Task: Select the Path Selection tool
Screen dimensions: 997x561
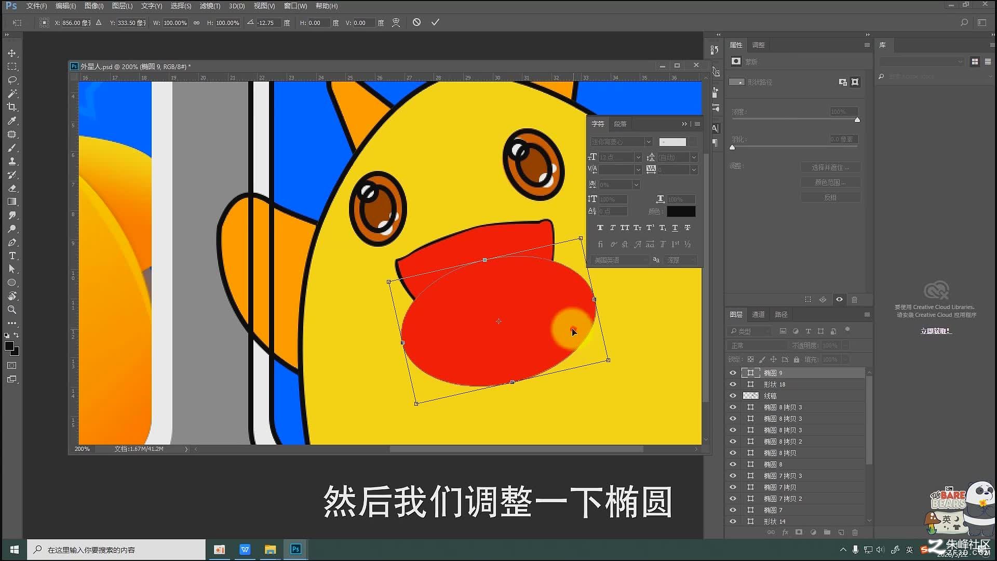Action: tap(12, 269)
